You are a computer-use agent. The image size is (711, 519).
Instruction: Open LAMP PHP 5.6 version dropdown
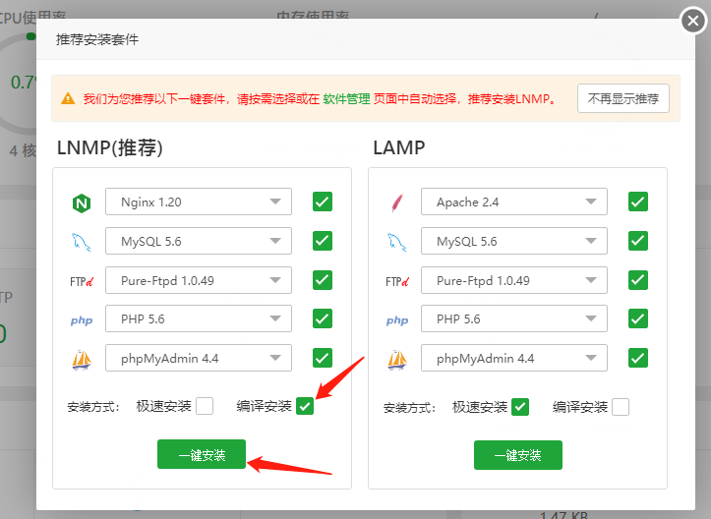(x=514, y=318)
